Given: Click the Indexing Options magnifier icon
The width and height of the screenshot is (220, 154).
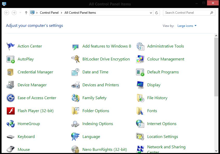Looking at the screenshot, I should [x=75, y=124].
